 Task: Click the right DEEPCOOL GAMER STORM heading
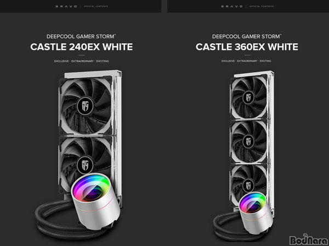tap(247, 37)
